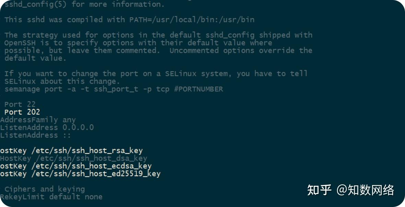Click the commented "Port 22" line

click(20, 104)
